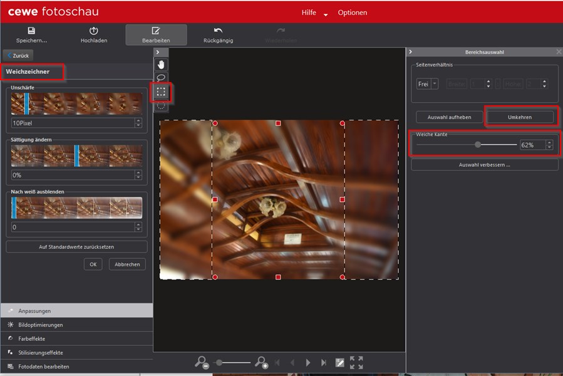The height and width of the screenshot is (376, 563).
Task: Pick the elliptical selection tool
Action: coord(161,105)
